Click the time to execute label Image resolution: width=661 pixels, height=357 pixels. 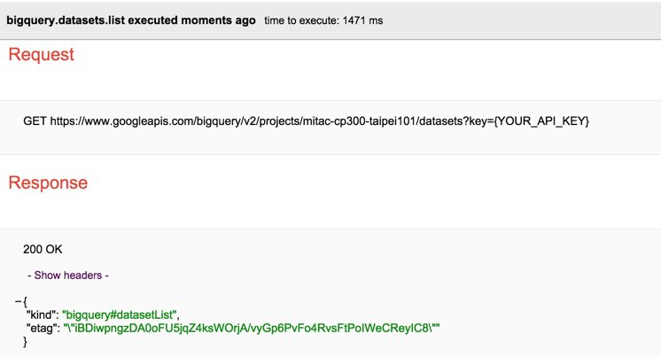(301, 20)
